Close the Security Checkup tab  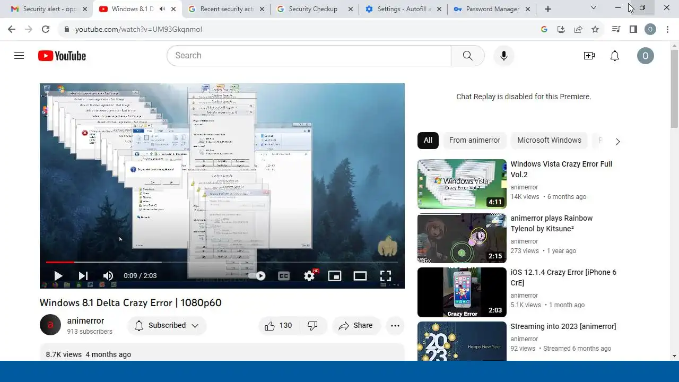pos(351,9)
